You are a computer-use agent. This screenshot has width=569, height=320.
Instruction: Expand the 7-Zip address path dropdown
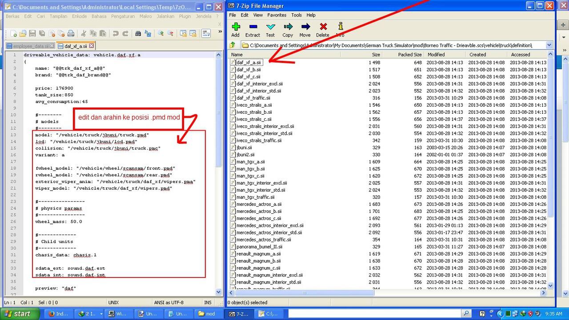549,45
